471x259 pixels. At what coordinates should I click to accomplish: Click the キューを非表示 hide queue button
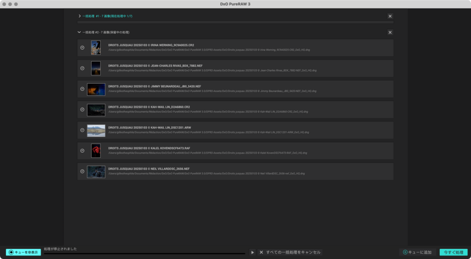pos(23,252)
